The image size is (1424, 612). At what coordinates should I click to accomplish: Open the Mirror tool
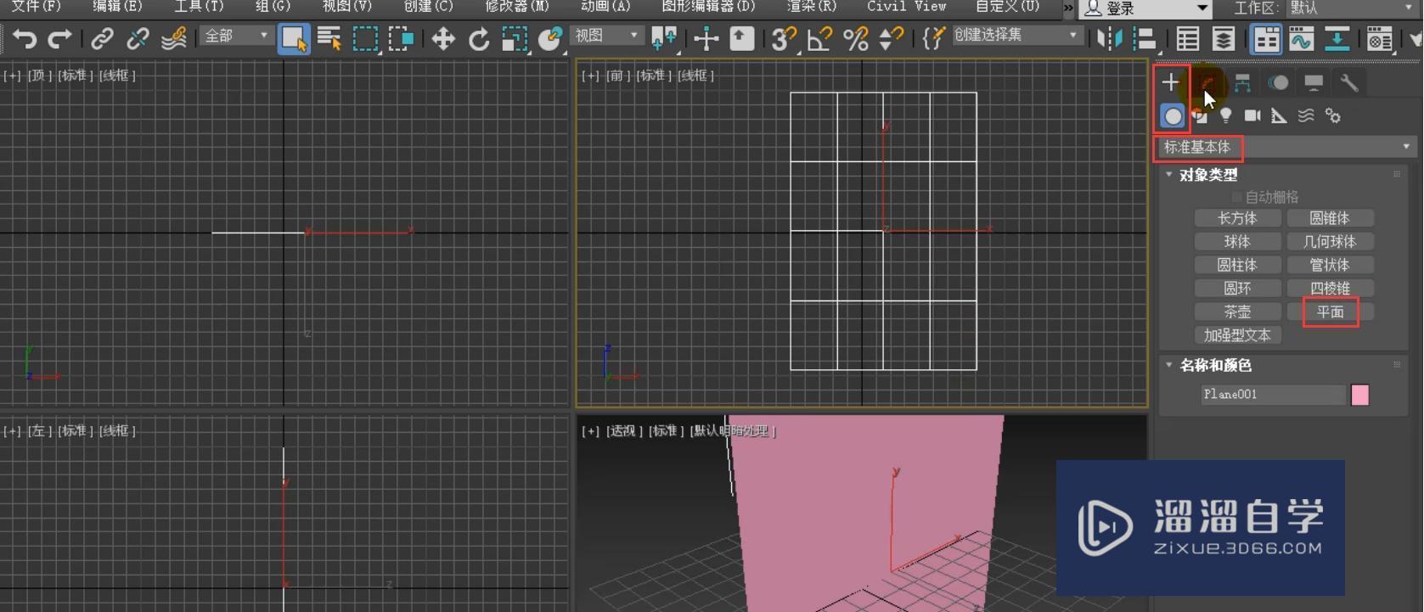[x=1109, y=39]
